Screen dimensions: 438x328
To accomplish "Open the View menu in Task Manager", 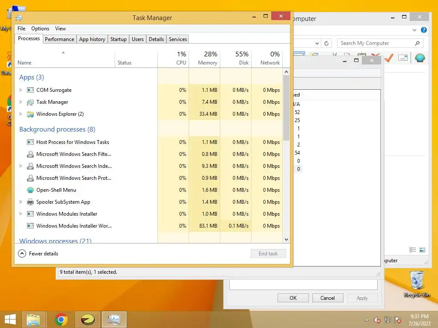I will 60,29.
